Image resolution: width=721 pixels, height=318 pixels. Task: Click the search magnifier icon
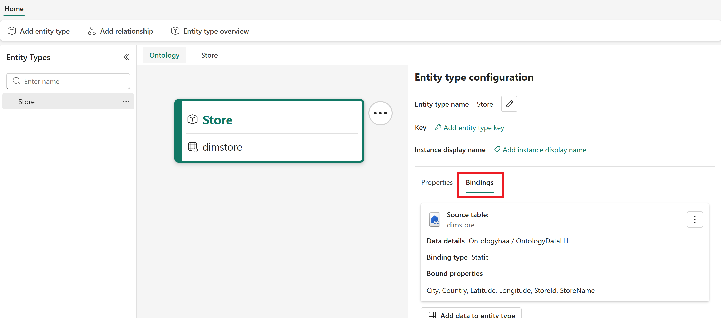tap(16, 81)
